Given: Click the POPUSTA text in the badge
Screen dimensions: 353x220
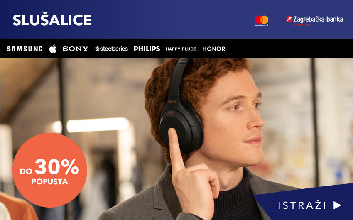Looking at the screenshot, I should (x=49, y=181).
